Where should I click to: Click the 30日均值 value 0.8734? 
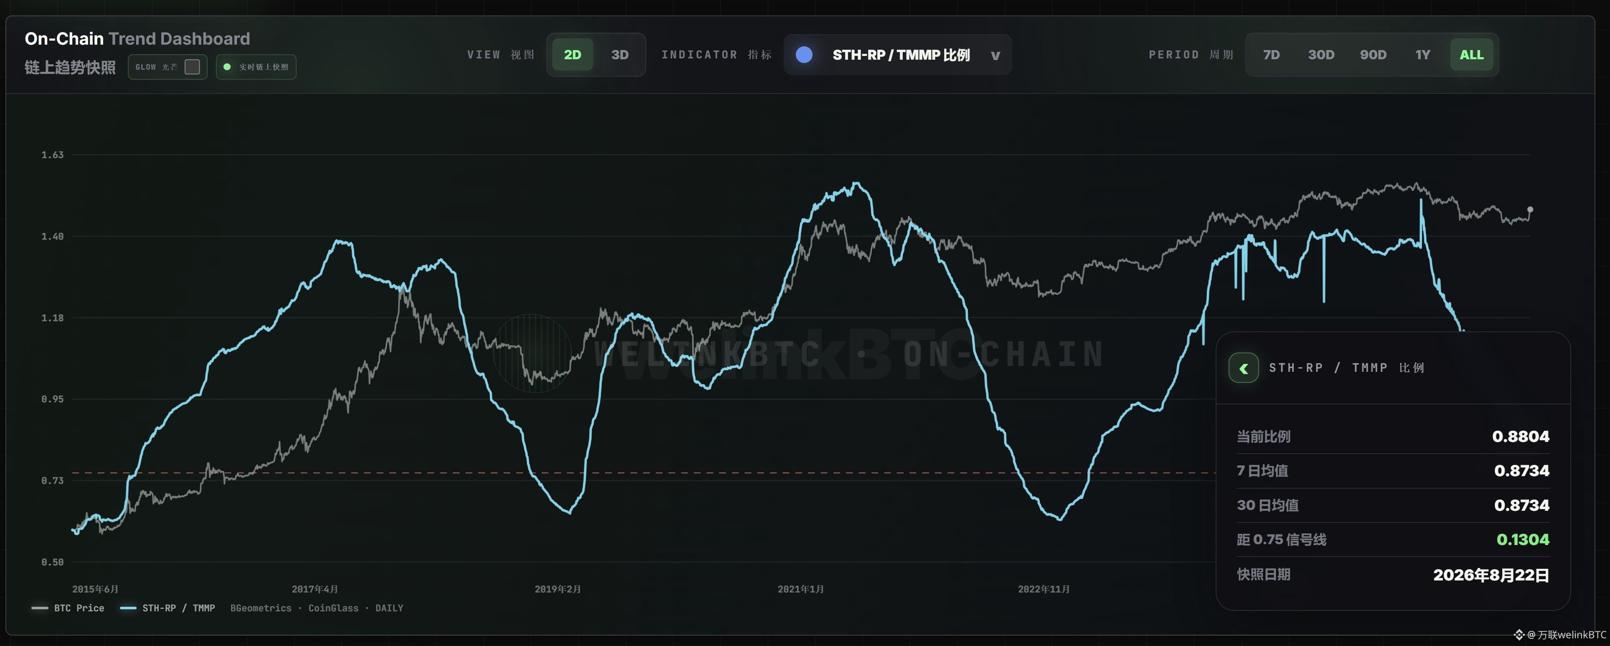coord(1522,505)
